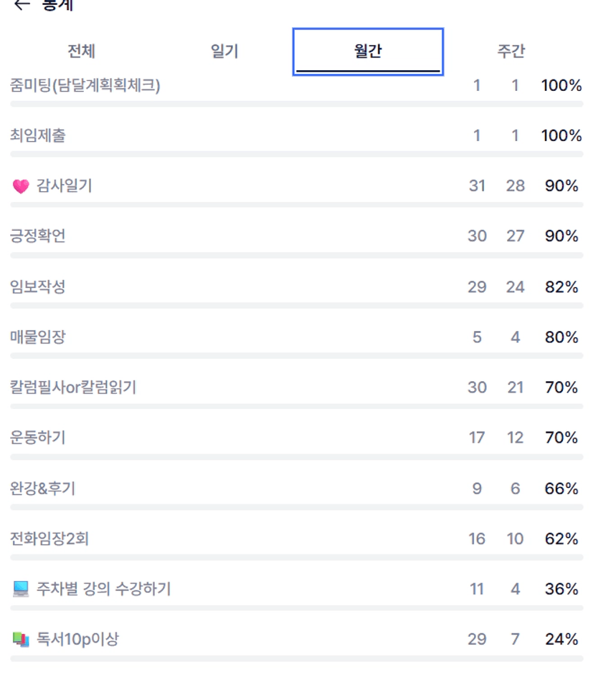Click the 임보작성 habit label

[38, 287]
